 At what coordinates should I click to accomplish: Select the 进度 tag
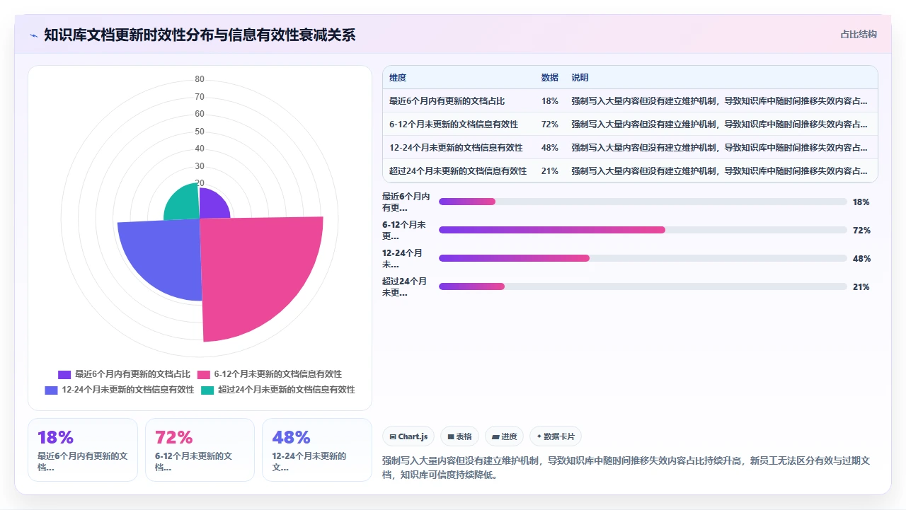(x=504, y=436)
